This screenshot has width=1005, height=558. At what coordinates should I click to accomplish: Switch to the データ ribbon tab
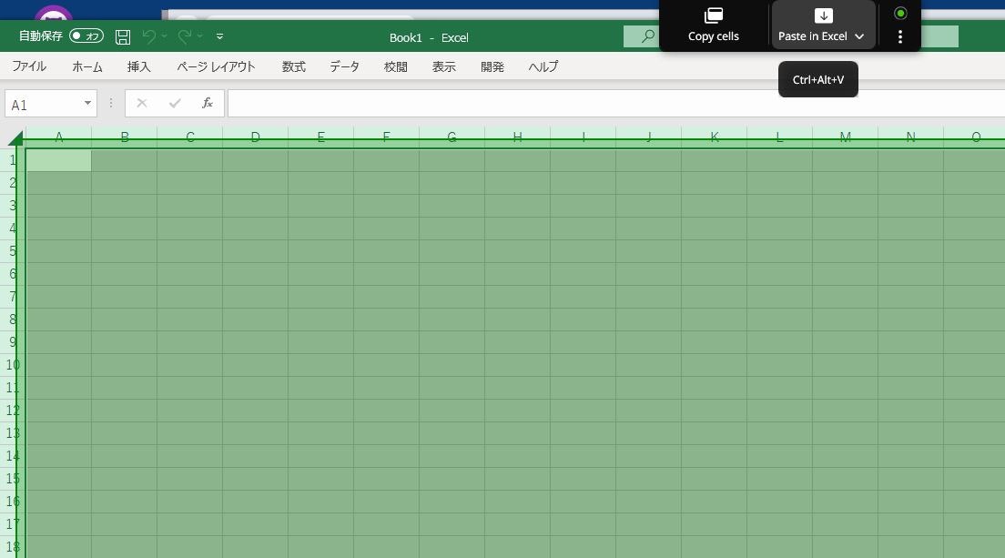pos(344,66)
